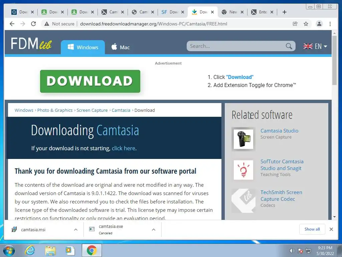Open the Not secure site info warning

click(59, 24)
